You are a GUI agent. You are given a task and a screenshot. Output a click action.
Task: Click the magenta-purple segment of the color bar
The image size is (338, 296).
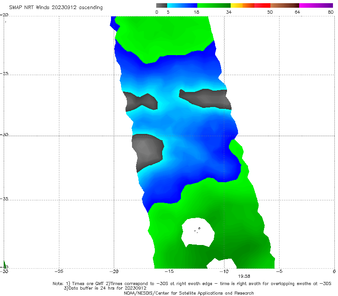point(316,5)
